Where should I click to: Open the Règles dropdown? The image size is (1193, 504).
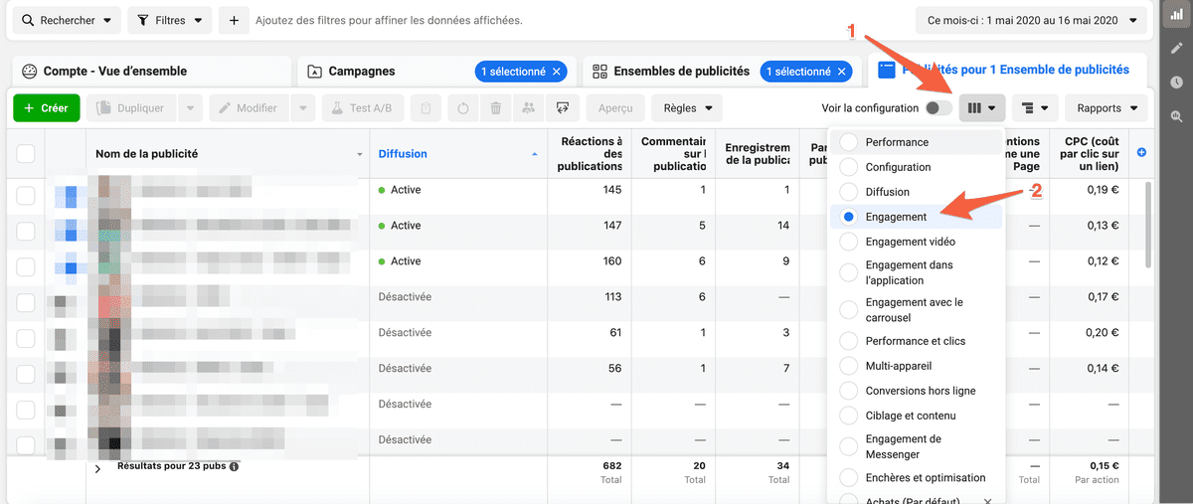click(x=687, y=108)
